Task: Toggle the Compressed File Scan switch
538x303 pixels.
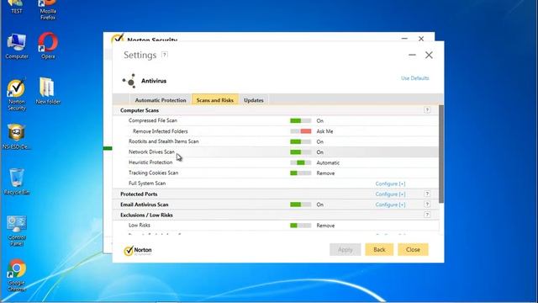Action: (301, 120)
